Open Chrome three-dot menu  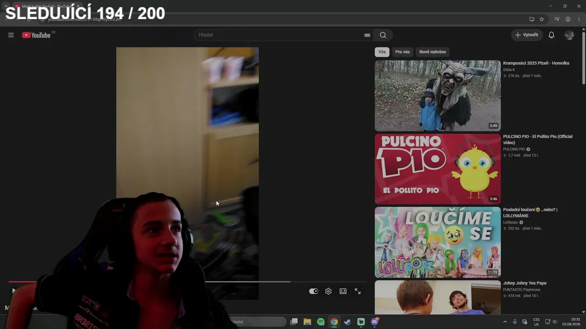point(579,19)
